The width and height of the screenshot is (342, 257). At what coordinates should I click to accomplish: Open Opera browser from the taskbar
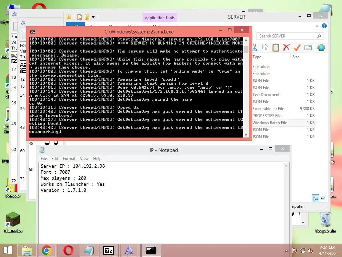click(68, 250)
